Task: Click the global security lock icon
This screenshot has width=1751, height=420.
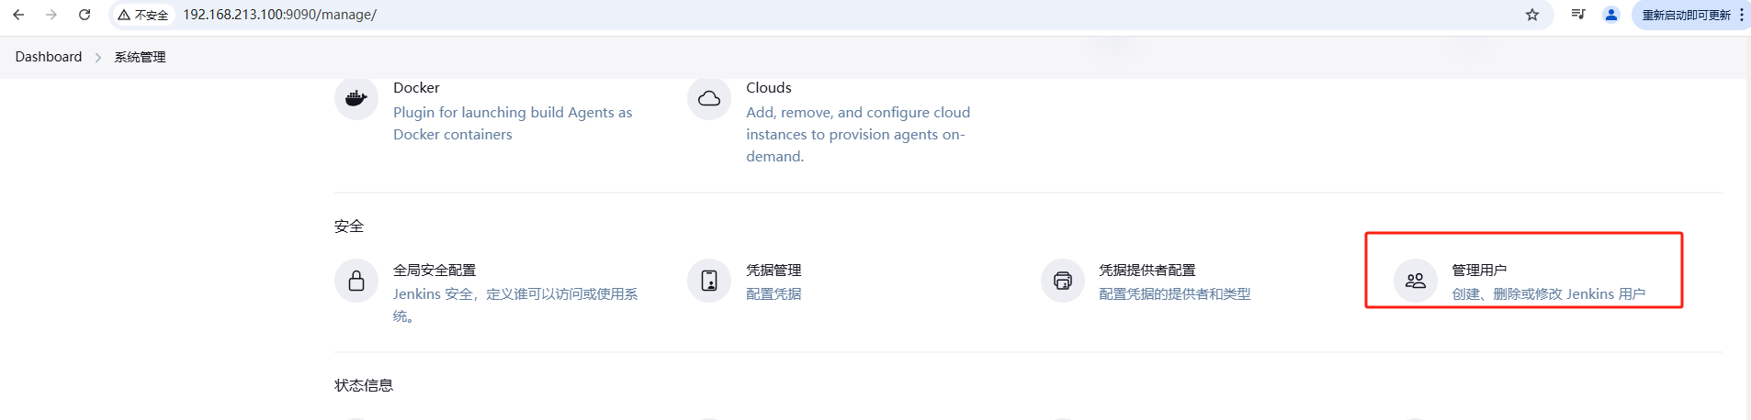Action: coord(356,281)
